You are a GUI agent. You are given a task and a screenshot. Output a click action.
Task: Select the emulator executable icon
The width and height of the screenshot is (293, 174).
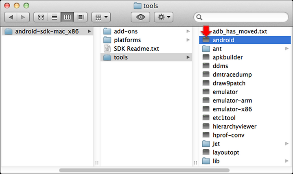point(206,91)
